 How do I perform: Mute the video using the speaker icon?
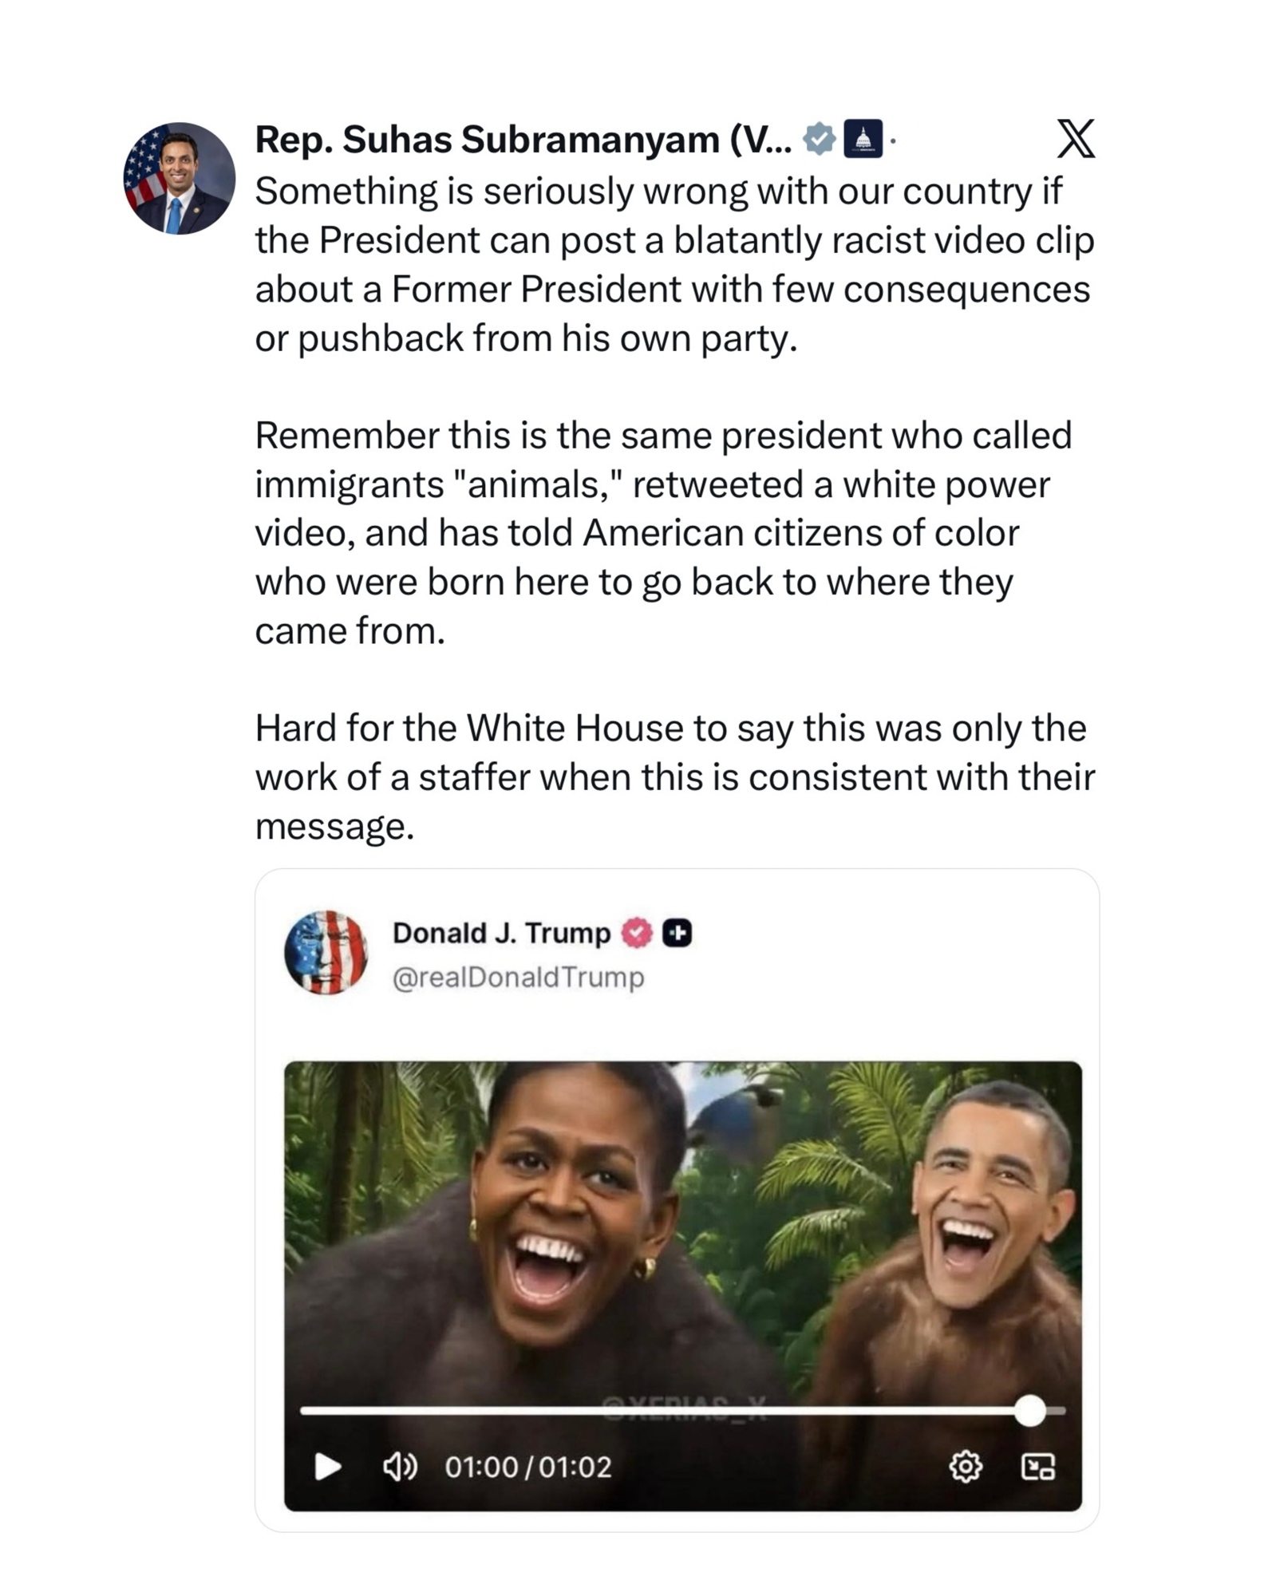(x=400, y=1467)
